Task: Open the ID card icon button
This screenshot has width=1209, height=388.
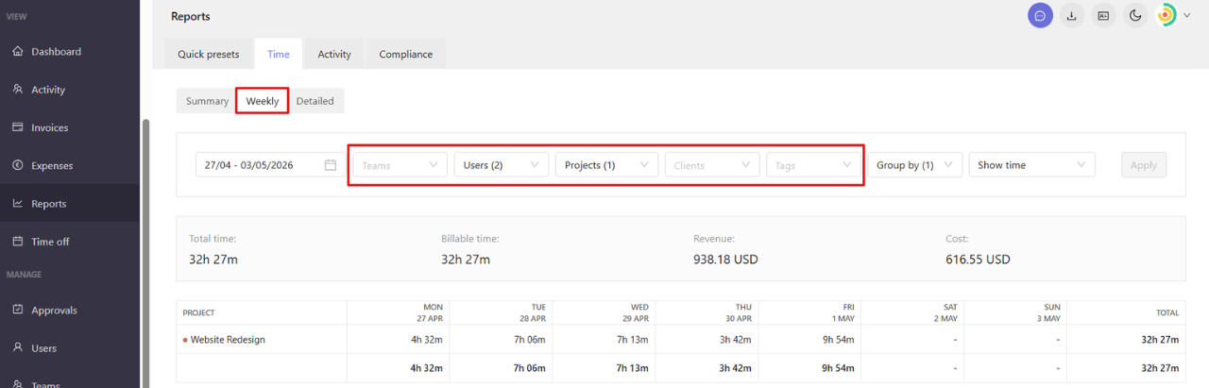Action: [x=1102, y=15]
